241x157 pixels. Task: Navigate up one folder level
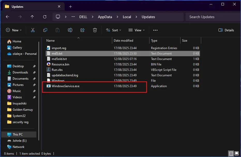(x=32, y=17)
